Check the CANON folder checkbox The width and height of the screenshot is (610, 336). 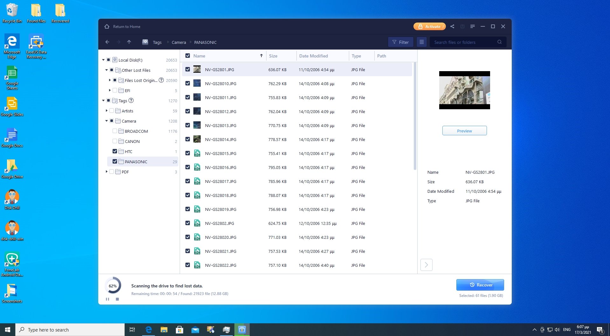click(x=115, y=141)
